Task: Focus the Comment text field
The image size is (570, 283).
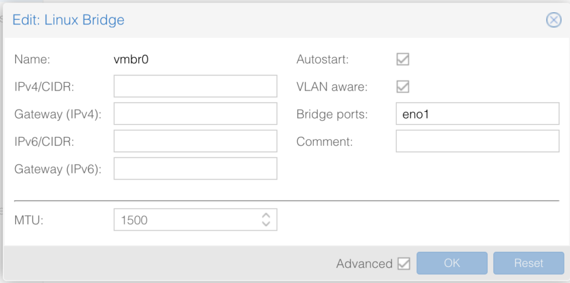Action: click(x=477, y=141)
